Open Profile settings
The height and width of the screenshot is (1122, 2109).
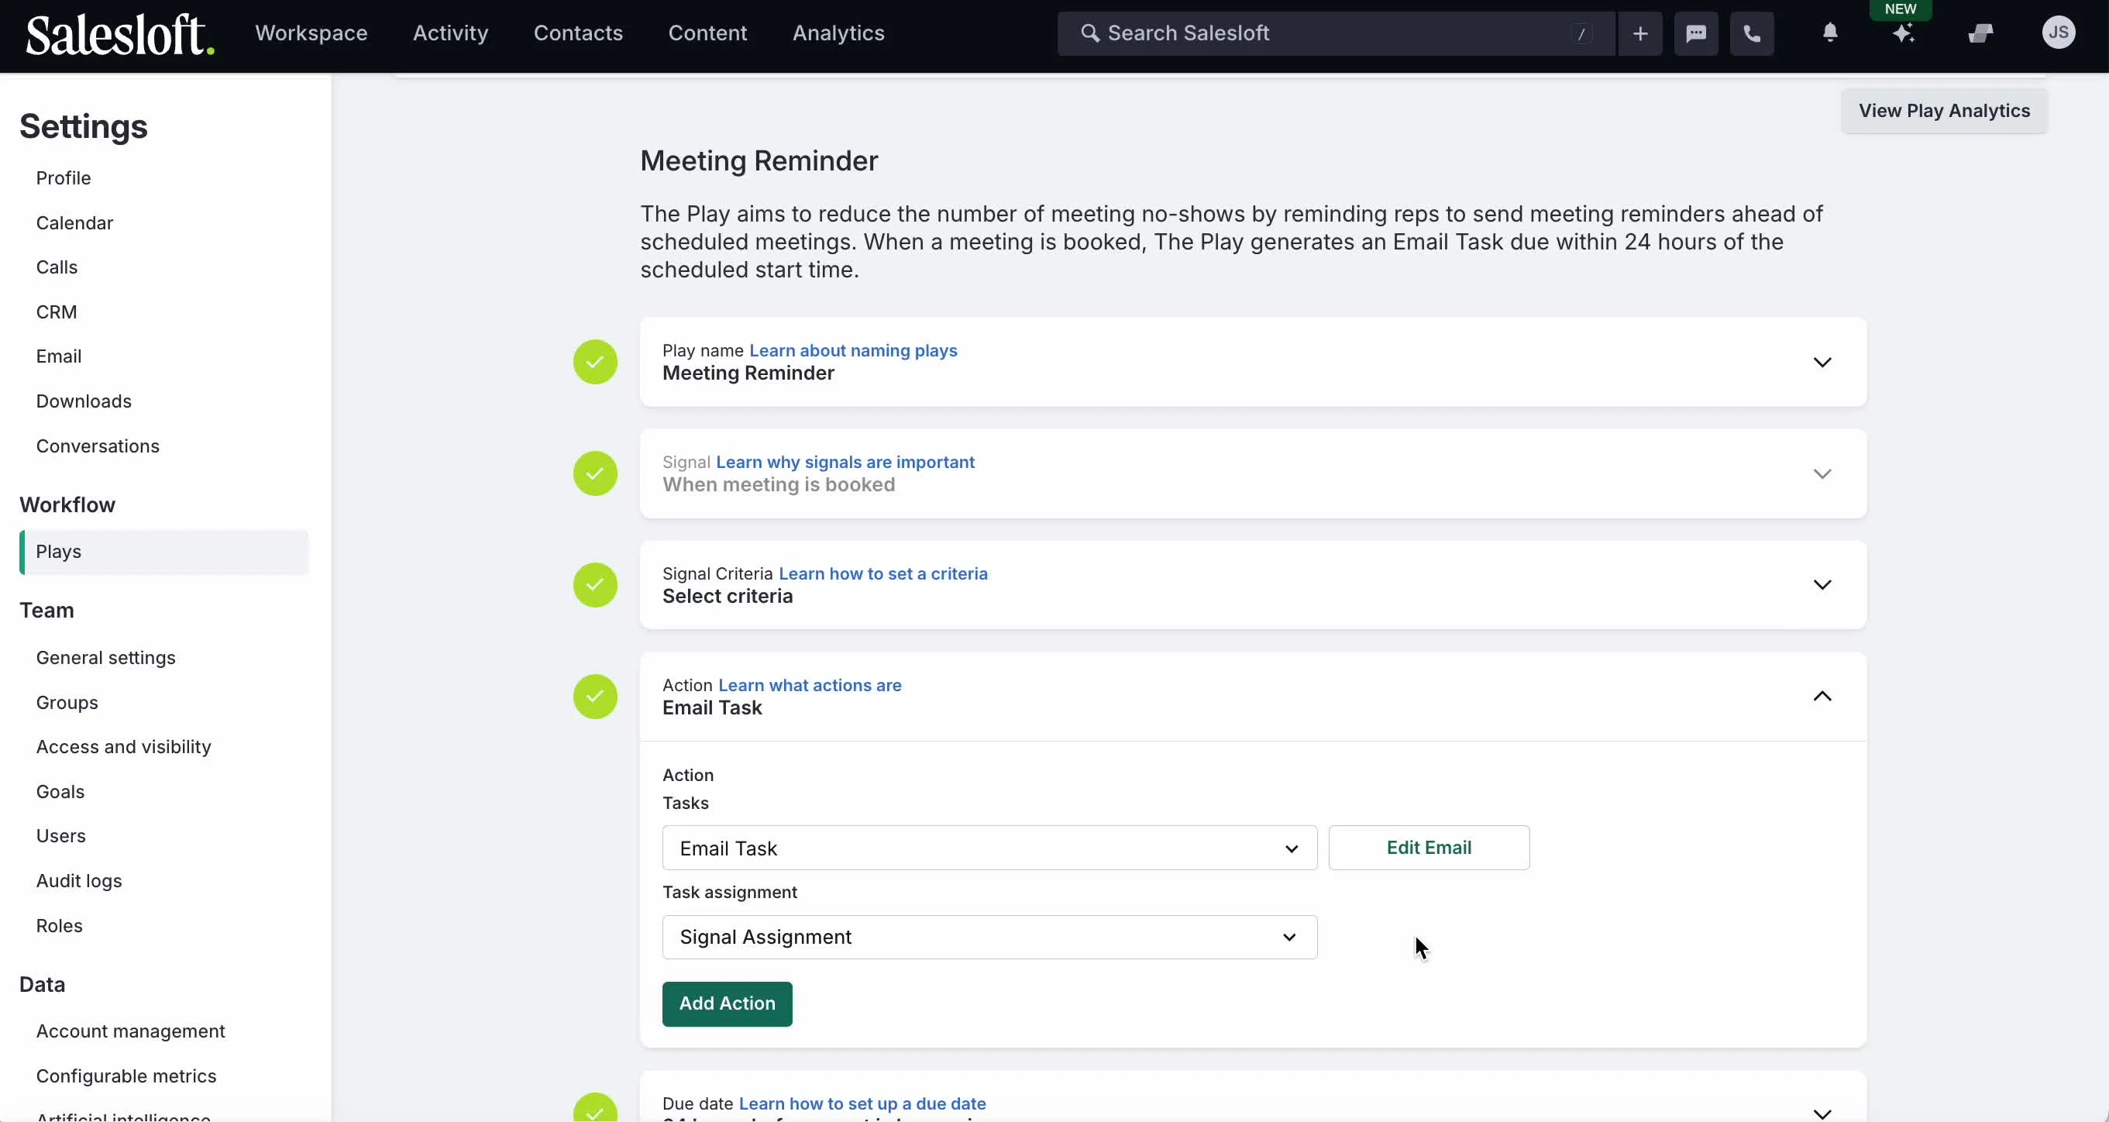(63, 177)
